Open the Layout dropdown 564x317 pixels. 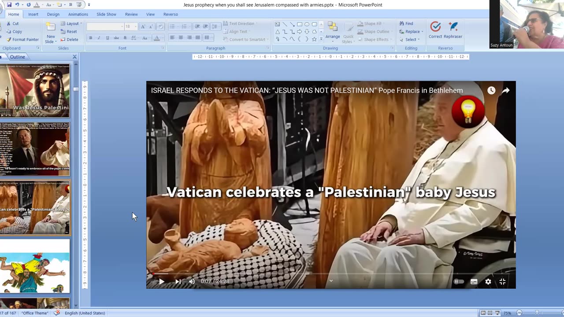point(71,23)
